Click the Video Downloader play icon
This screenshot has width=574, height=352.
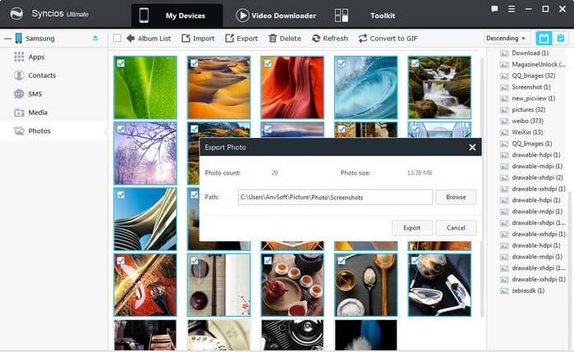coord(242,16)
